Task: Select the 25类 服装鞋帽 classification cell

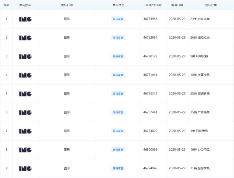Action: tap(200, 94)
